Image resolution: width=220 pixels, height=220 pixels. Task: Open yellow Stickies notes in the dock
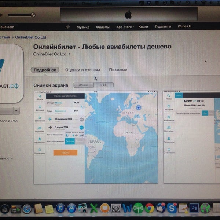[x=49, y=209]
